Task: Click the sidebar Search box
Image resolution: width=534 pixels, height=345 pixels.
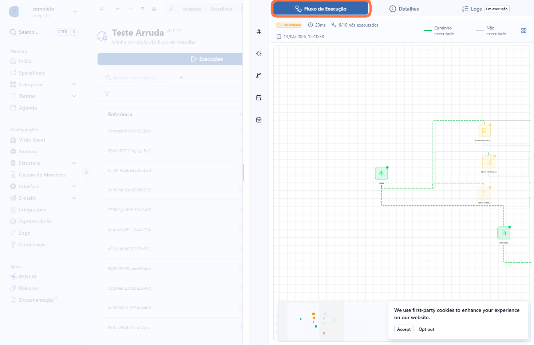Action: point(44,32)
